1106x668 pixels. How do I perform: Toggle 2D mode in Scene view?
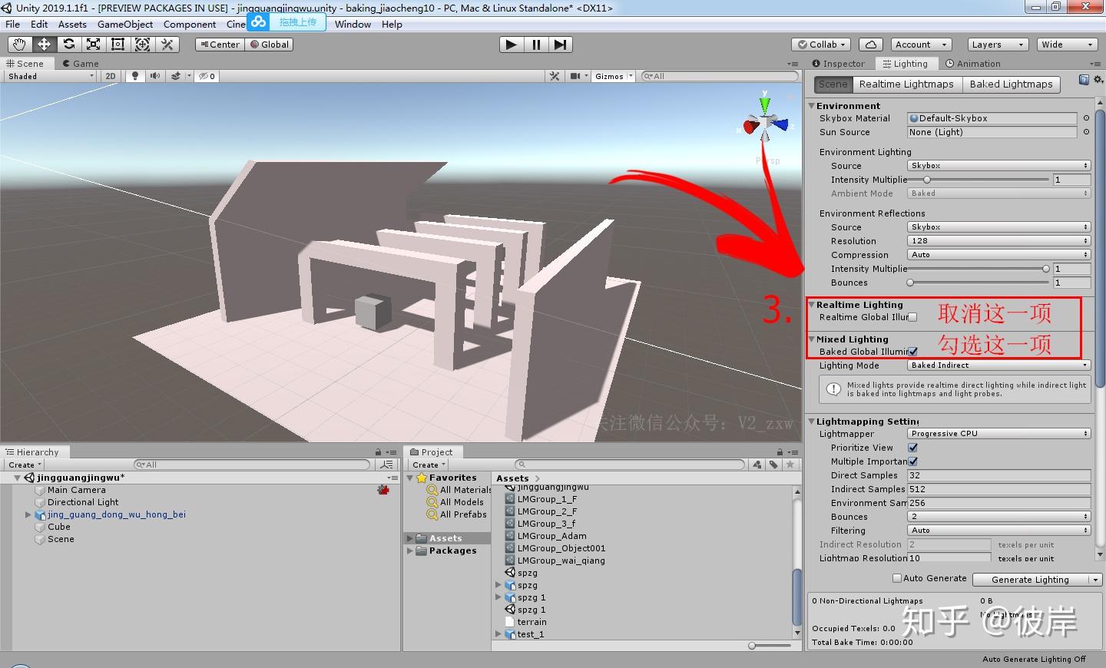pos(110,76)
